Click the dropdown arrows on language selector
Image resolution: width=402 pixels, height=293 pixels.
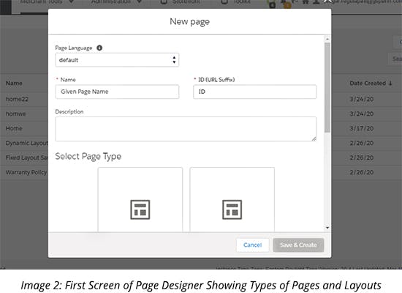coord(174,60)
